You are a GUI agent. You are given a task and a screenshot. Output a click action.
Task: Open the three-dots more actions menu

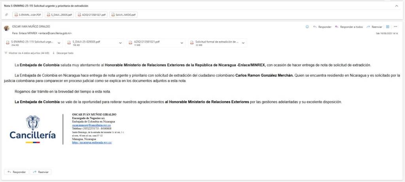coord(396,27)
